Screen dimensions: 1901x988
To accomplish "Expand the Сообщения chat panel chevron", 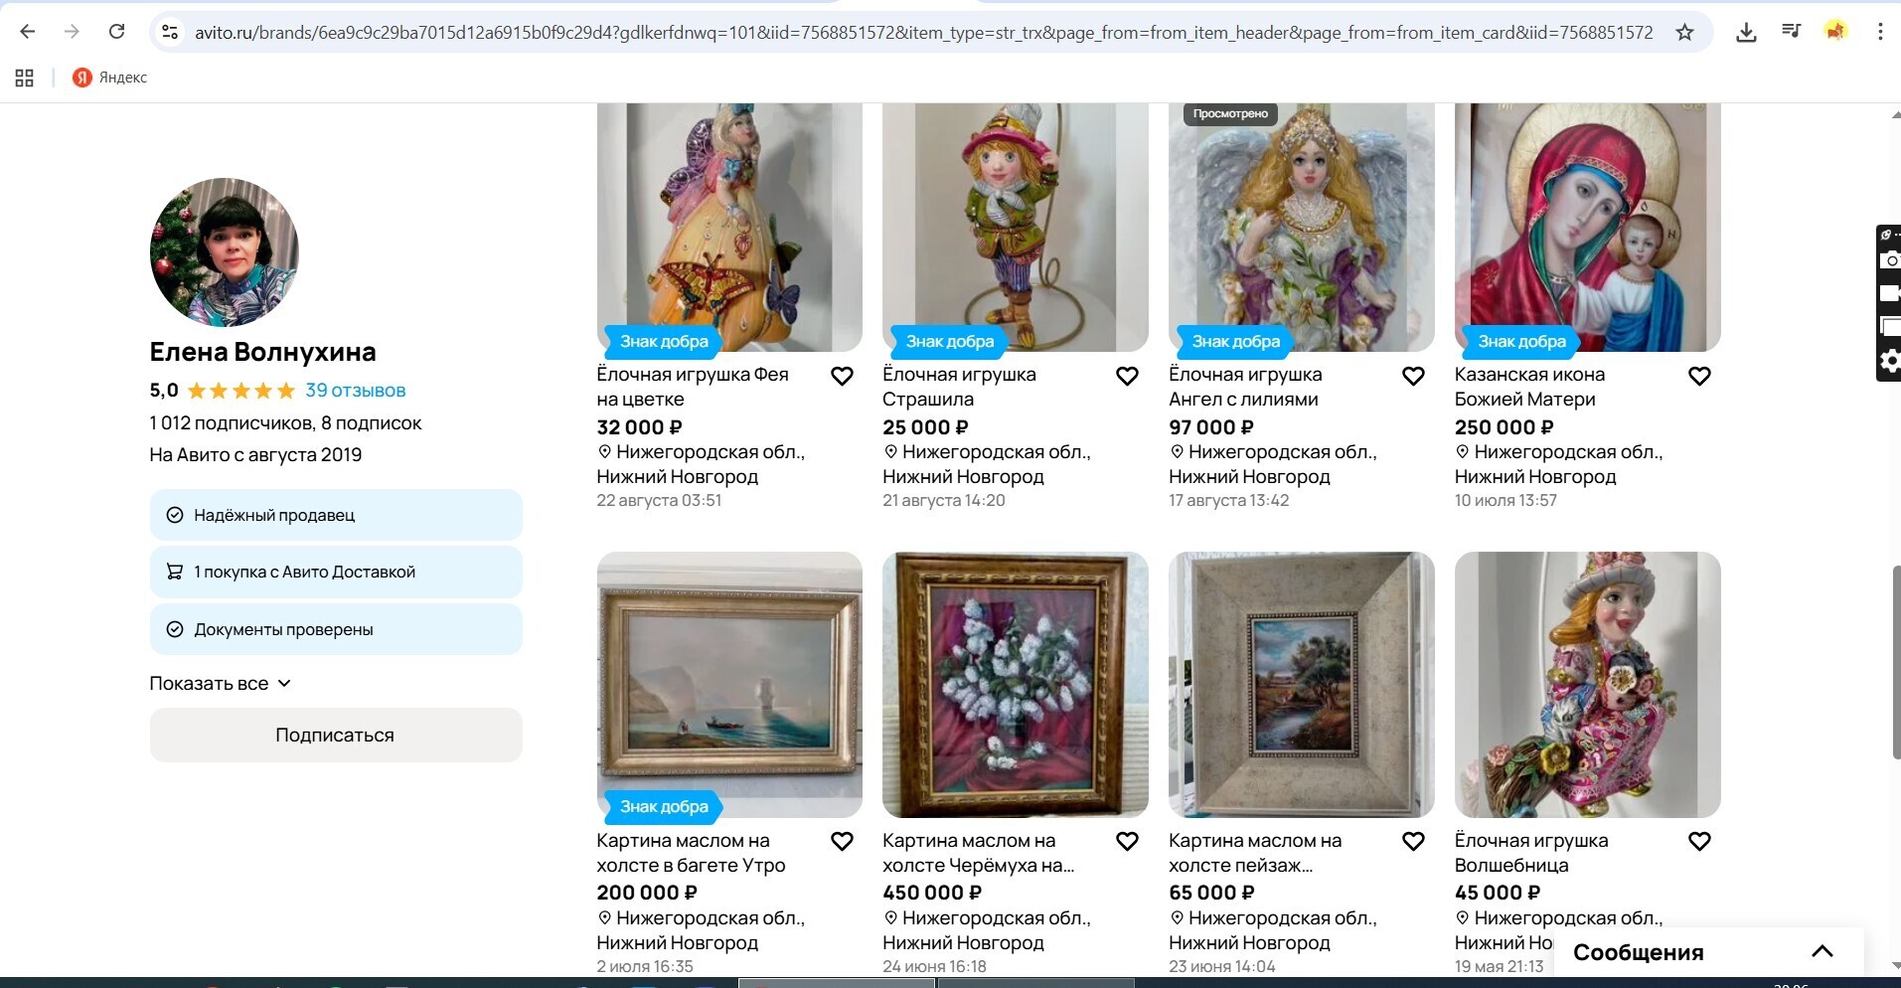I will tap(1822, 951).
